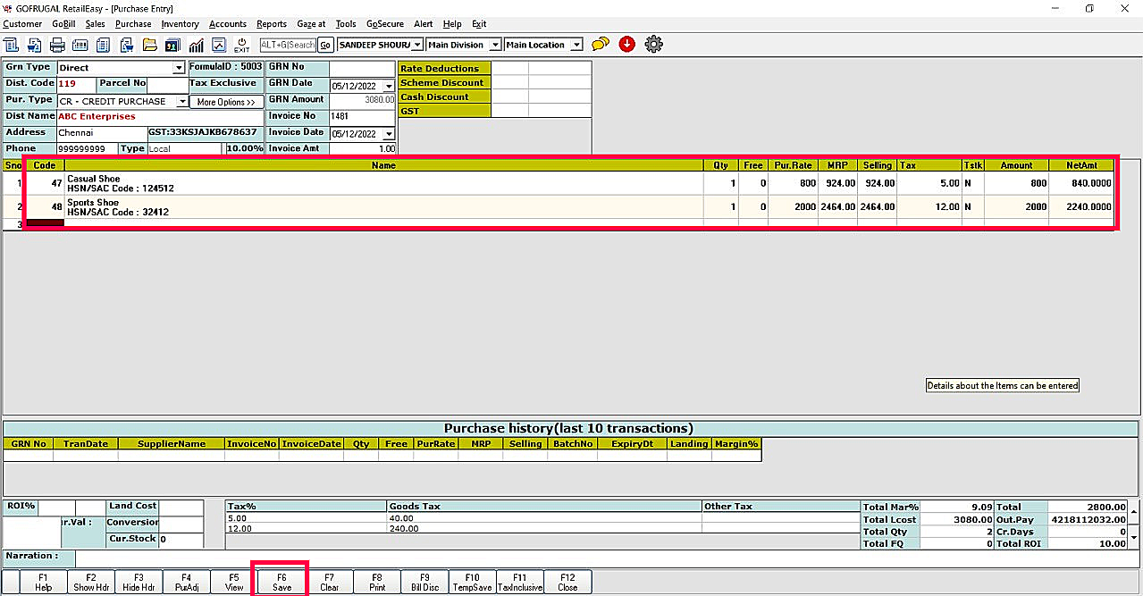Click the red download arrow icon
The width and height of the screenshot is (1143, 596).
[x=626, y=44]
